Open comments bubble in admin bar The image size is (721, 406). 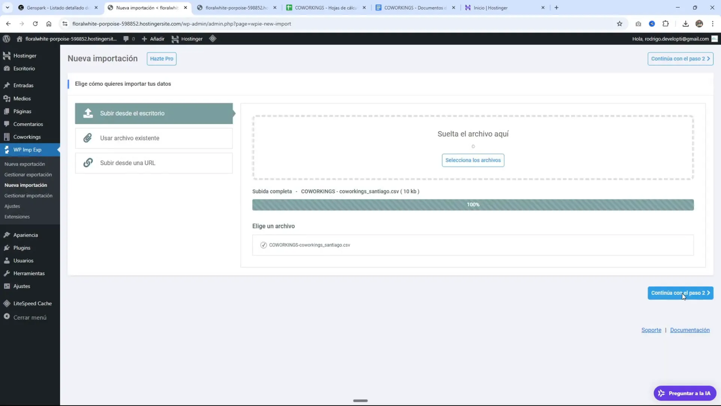click(x=129, y=39)
